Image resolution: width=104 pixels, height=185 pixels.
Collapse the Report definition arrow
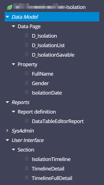point(14,112)
